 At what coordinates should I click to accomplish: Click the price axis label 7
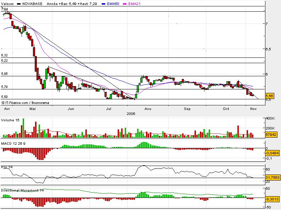coord(267,24)
